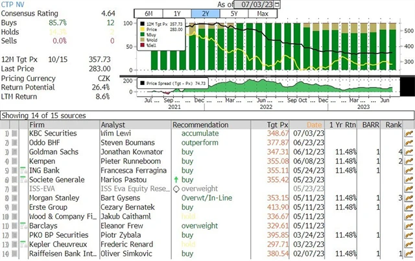Toggle the row selector box for Wood & Company
The width and height of the screenshot is (415, 261).
[x=14, y=216]
